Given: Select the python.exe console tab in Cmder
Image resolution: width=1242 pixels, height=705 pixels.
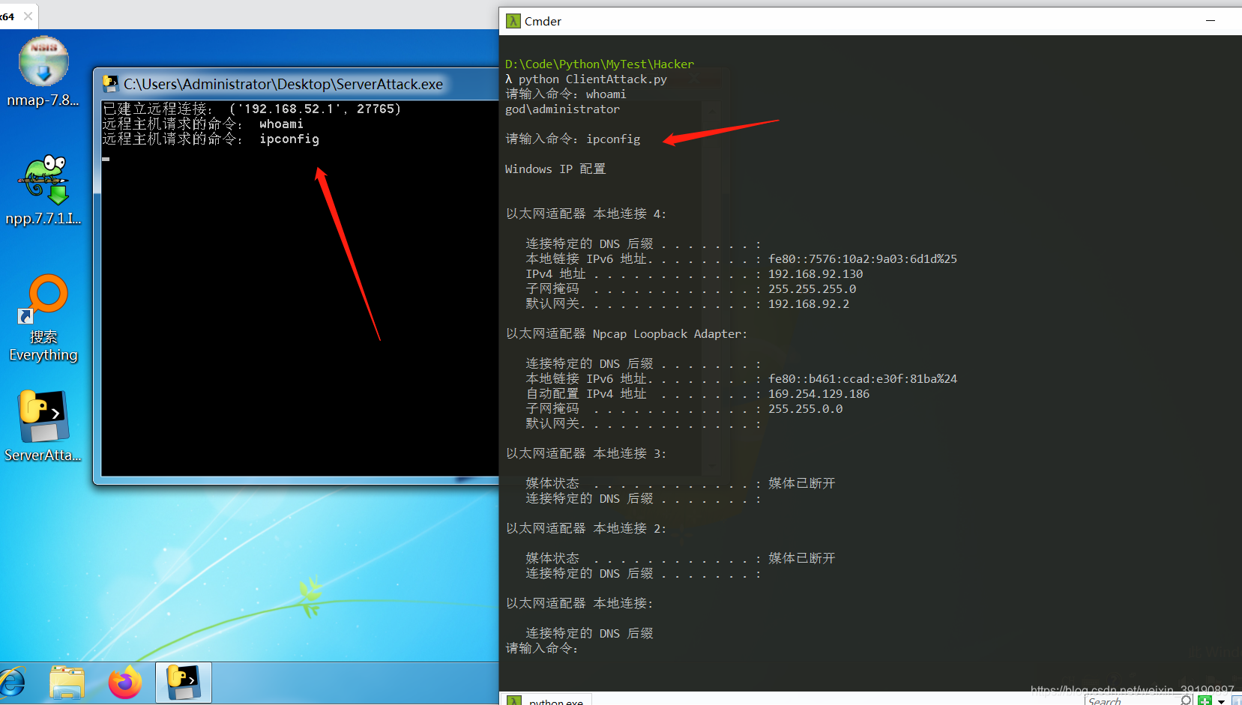Looking at the screenshot, I should [x=547, y=700].
